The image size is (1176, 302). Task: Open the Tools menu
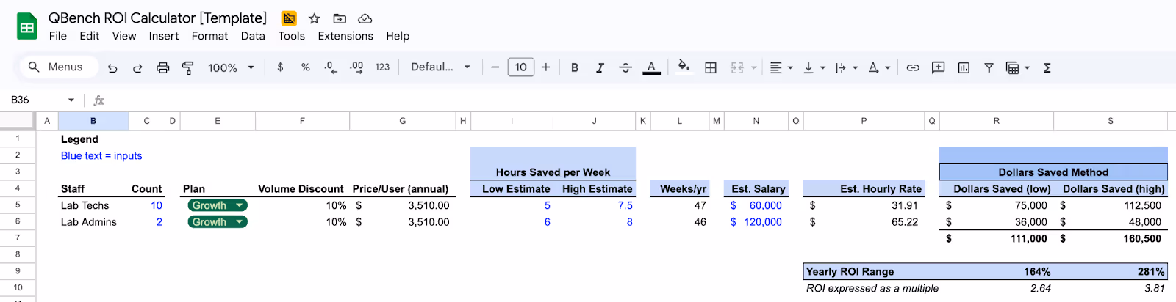(x=292, y=36)
